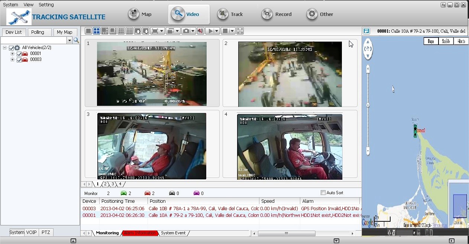Select the sixteen-split grid layout

(x=129, y=31)
